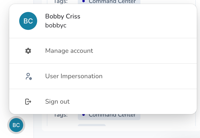Click the Tags label above the popup
200x138 pixels.
tap(60, 2)
